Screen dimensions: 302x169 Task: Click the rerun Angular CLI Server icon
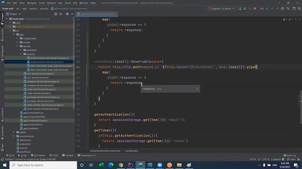tap(240, 8)
